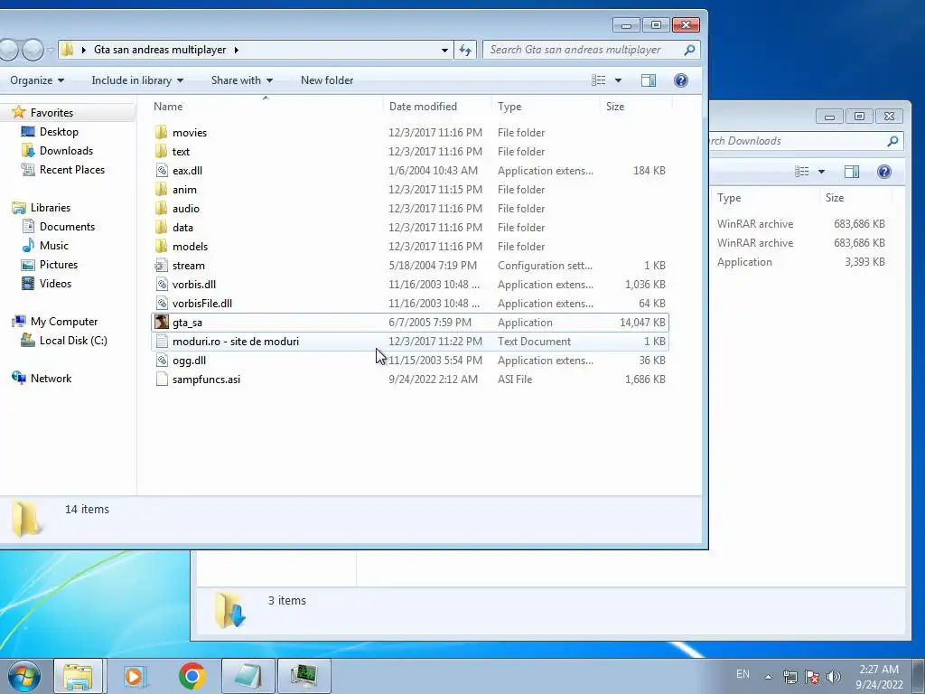Open Downloads in navigation pane

coord(66,151)
